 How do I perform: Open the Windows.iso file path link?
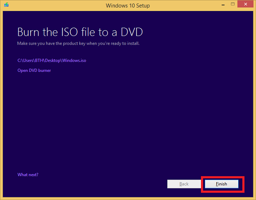coord(52,60)
